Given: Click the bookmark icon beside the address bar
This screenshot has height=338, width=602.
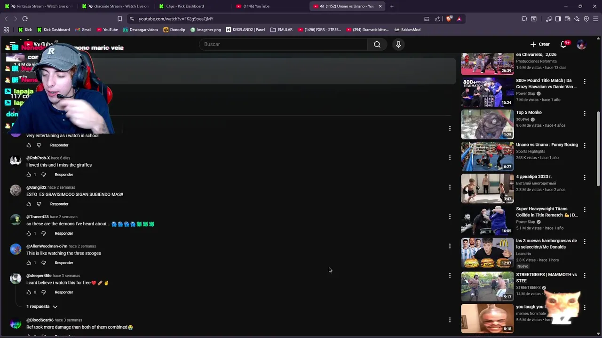Looking at the screenshot, I should pyautogui.click(x=119, y=19).
